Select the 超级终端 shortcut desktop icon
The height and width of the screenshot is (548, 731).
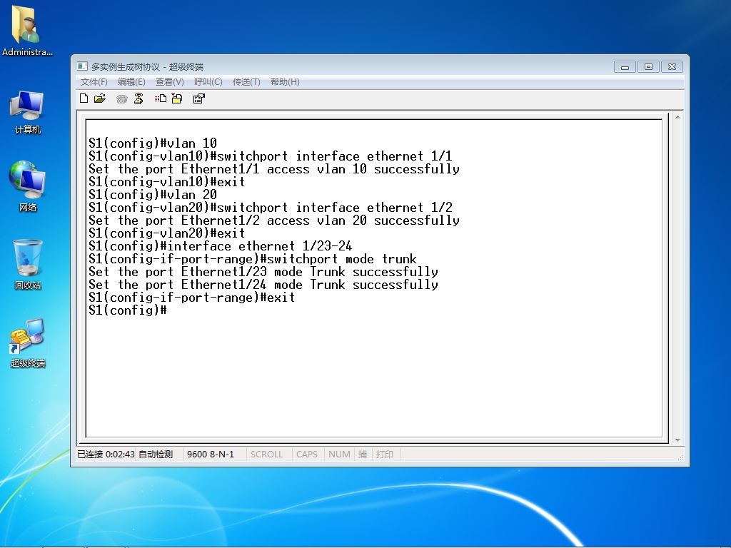click(x=28, y=343)
